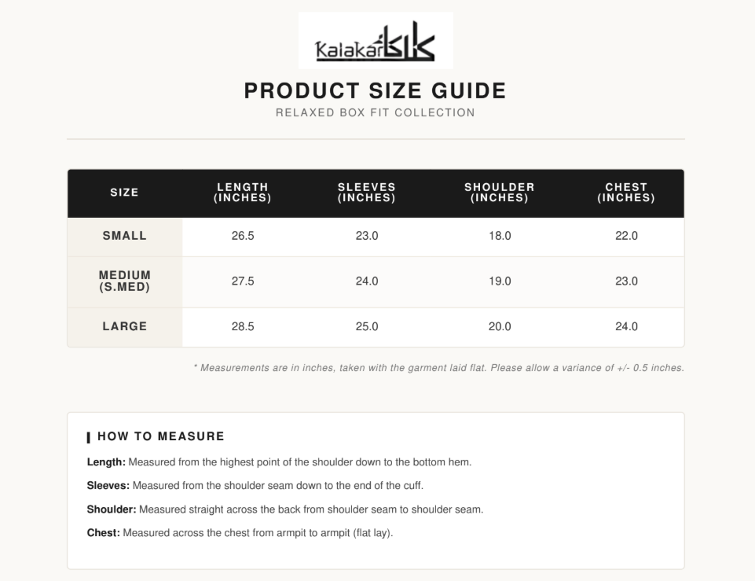
Task: Click the Small length value 26.5
Action: pos(243,236)
